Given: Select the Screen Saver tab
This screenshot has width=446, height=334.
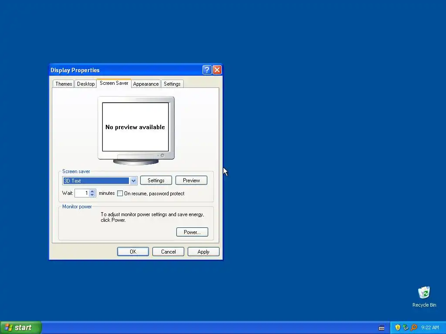Looking at the screenshot, I should pyautogui.click(x=114, y=83).
